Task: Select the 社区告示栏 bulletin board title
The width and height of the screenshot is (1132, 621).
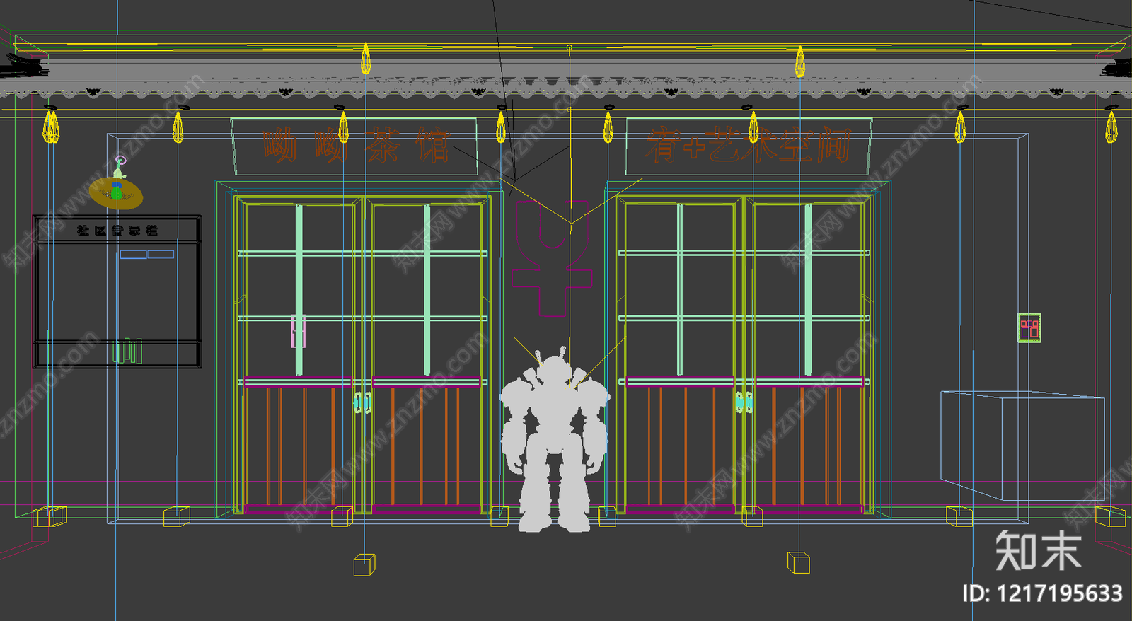Action: pos(117,231)
